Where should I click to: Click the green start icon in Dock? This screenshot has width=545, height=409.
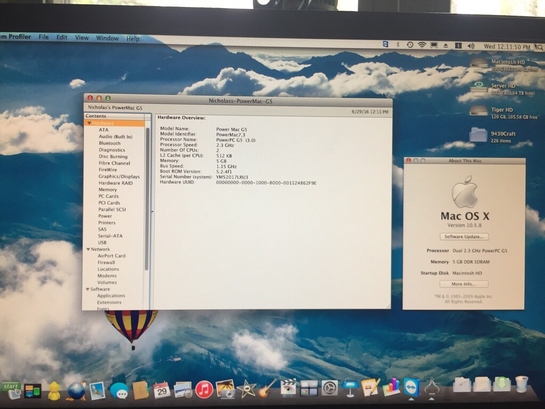click(11, 391)
